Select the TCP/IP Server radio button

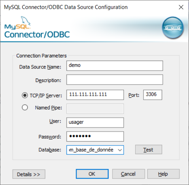[x=25, y=96]
